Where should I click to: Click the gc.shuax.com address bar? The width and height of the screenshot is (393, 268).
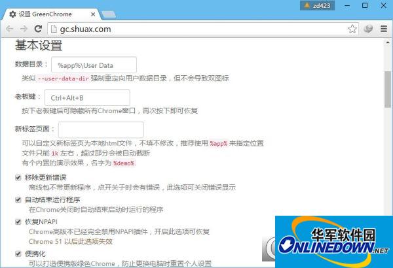click(196, 29)
